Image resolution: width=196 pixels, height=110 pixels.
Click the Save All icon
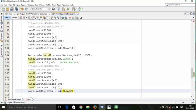tap(16, 9)
